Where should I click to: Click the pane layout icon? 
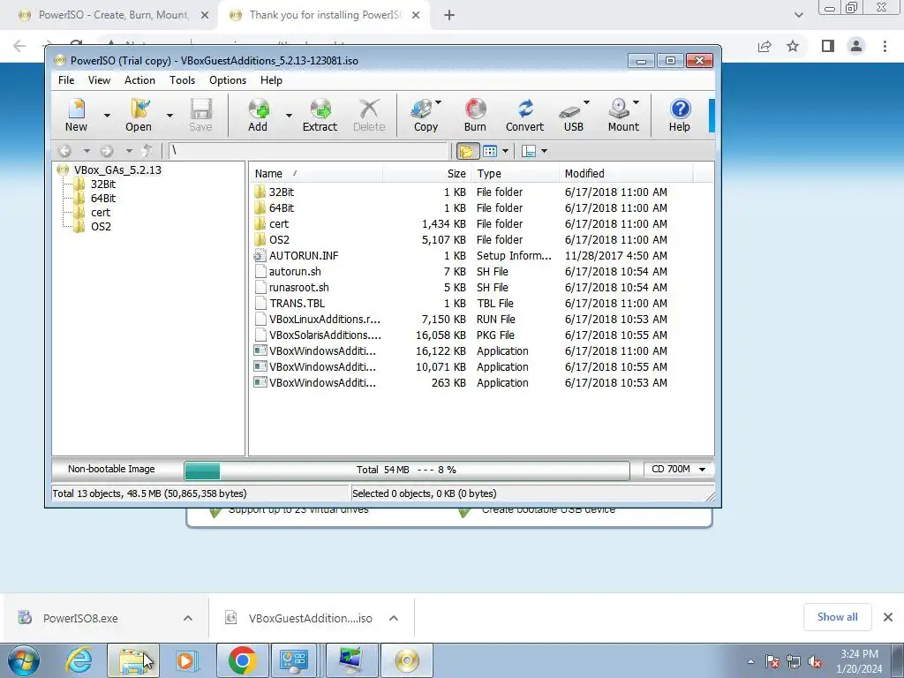coord(529,151)
